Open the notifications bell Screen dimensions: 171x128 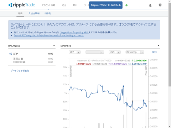(x=150, y=5)
